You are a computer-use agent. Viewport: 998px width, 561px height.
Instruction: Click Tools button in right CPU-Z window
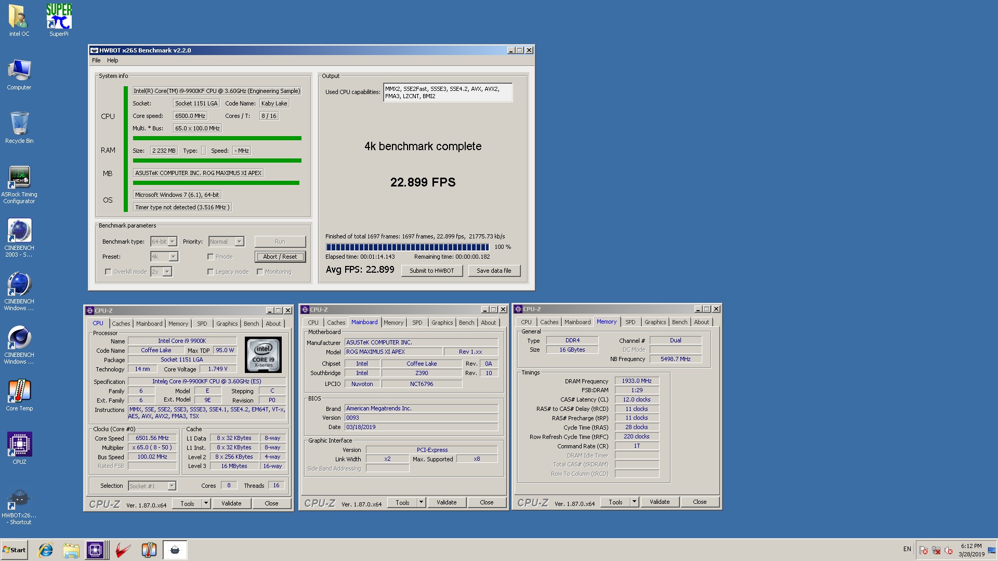[615, 502]
